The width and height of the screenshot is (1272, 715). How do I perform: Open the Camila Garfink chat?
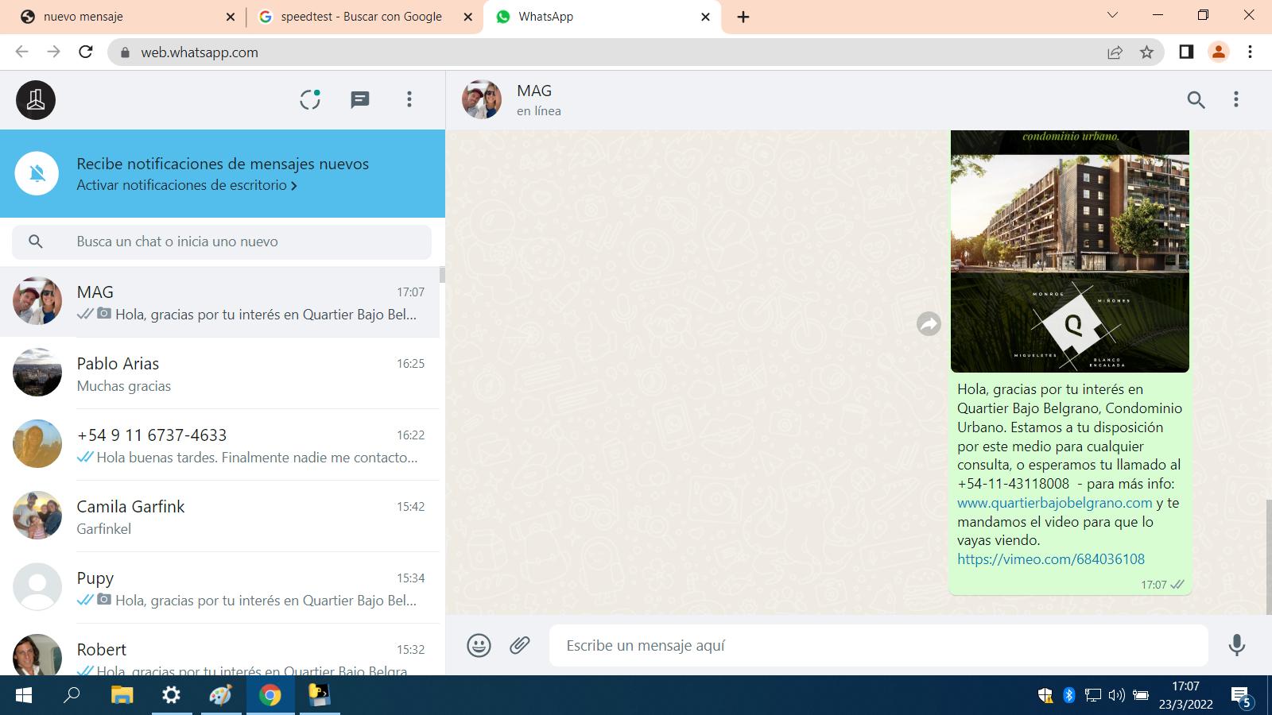tap(219, 517)
